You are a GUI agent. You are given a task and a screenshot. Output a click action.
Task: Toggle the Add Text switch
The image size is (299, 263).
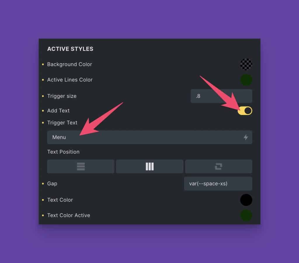click(x=245, y=111)
